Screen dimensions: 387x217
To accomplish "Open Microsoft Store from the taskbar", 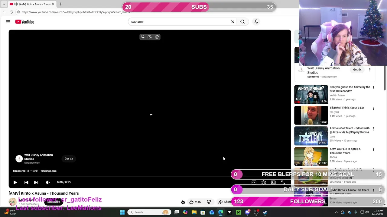I will click(203, 212).
